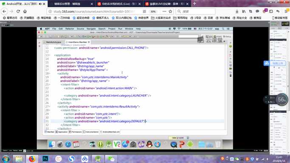Collapse the application element at line 13
Image resolution: width=290 pixels, height=163 pixels.
point(50,55)
